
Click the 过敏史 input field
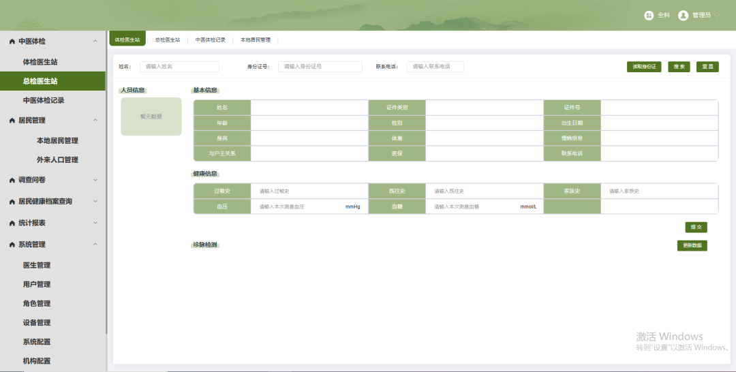tap(309, 191)
